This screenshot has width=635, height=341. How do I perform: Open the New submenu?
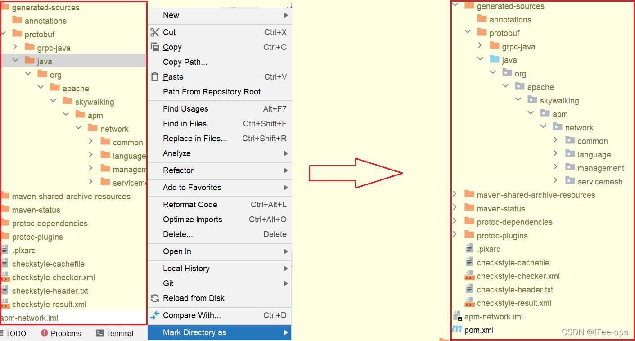pos(220,15)
